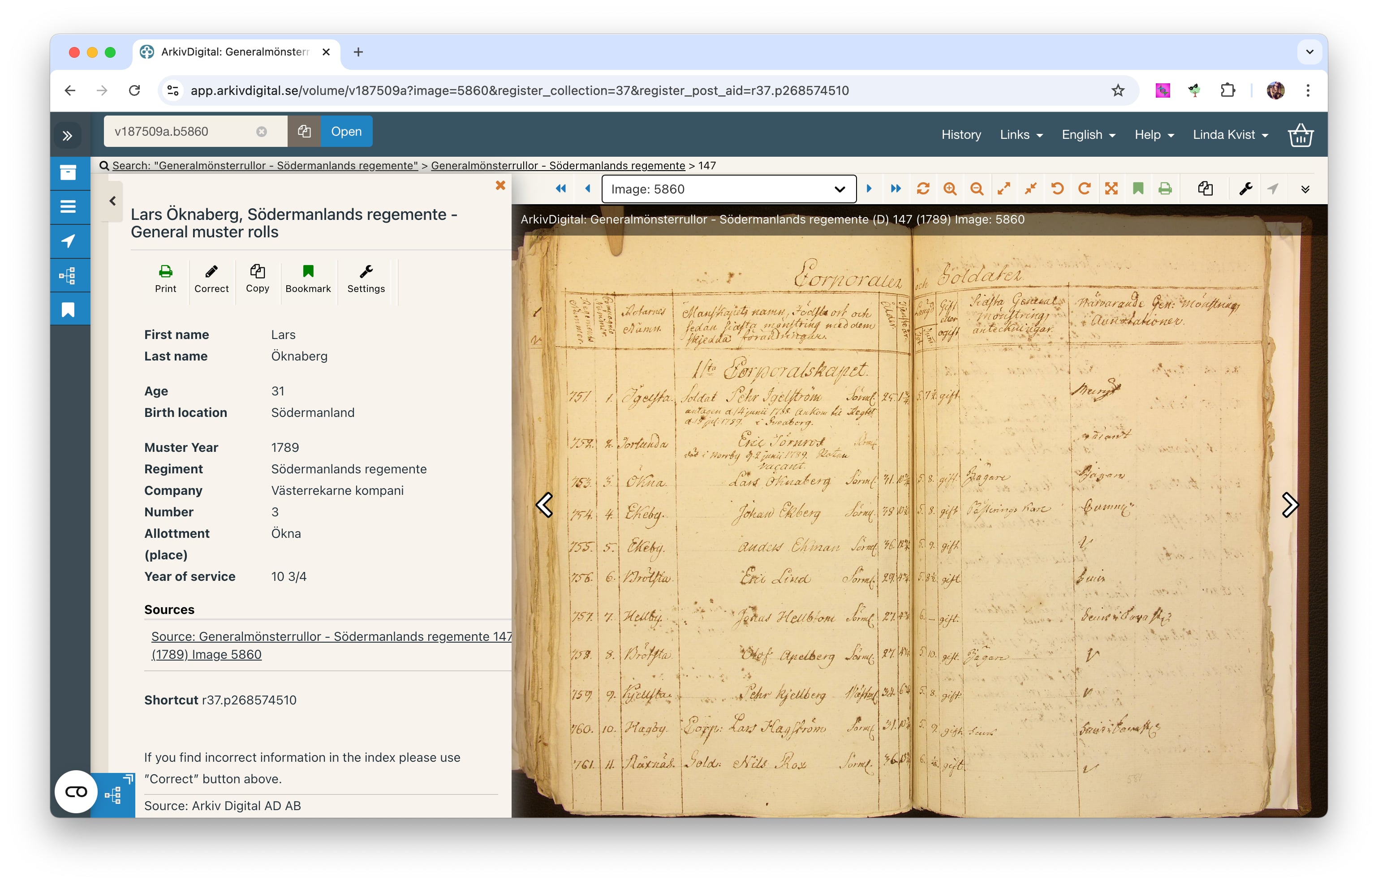Screen dimensions: 1378x884
Task: Print the Lars Öknaberg record
Action: pyautogui.click(x=165, y=279)
